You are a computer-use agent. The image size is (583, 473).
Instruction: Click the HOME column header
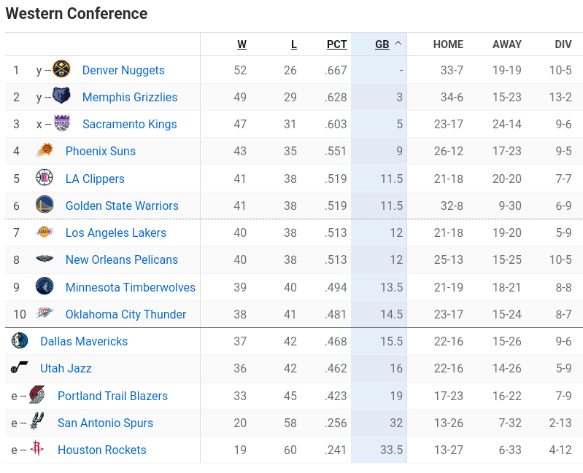[448, 44]
